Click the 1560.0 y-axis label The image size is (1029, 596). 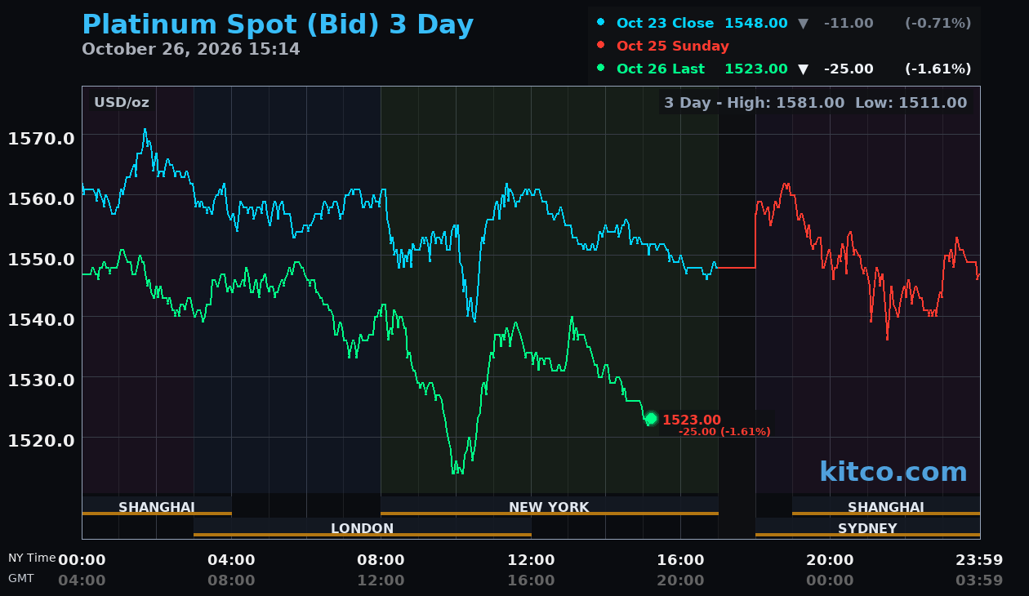[42, 198]
